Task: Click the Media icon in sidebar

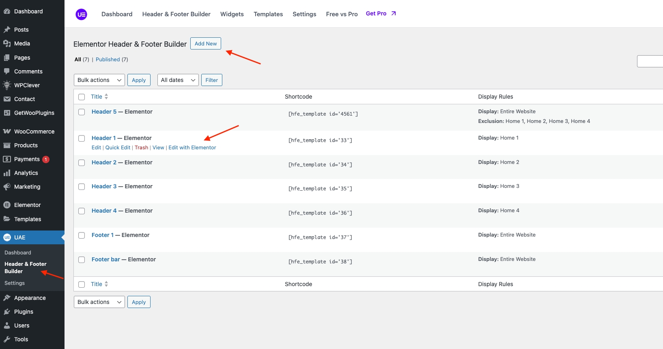Action: click(7, 43)
